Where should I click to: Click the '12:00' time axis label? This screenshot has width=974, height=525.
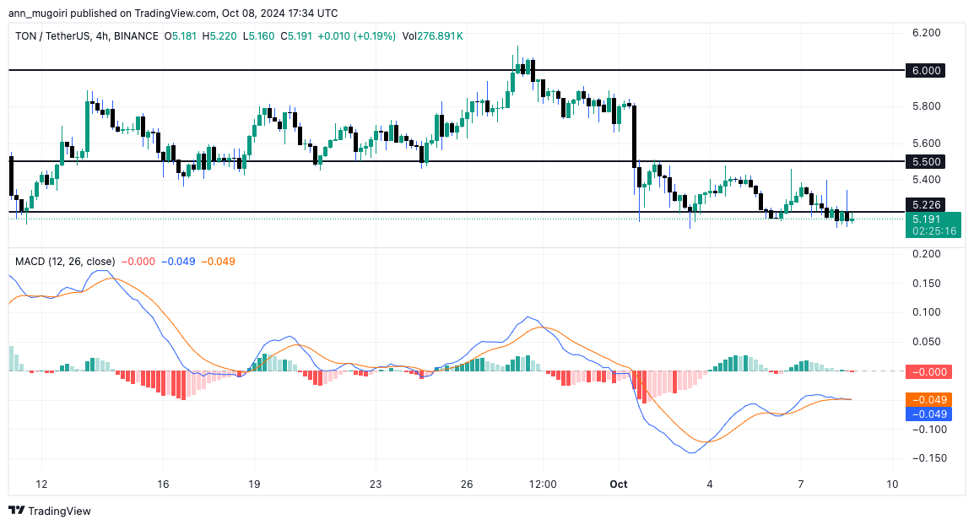(543, 484)
